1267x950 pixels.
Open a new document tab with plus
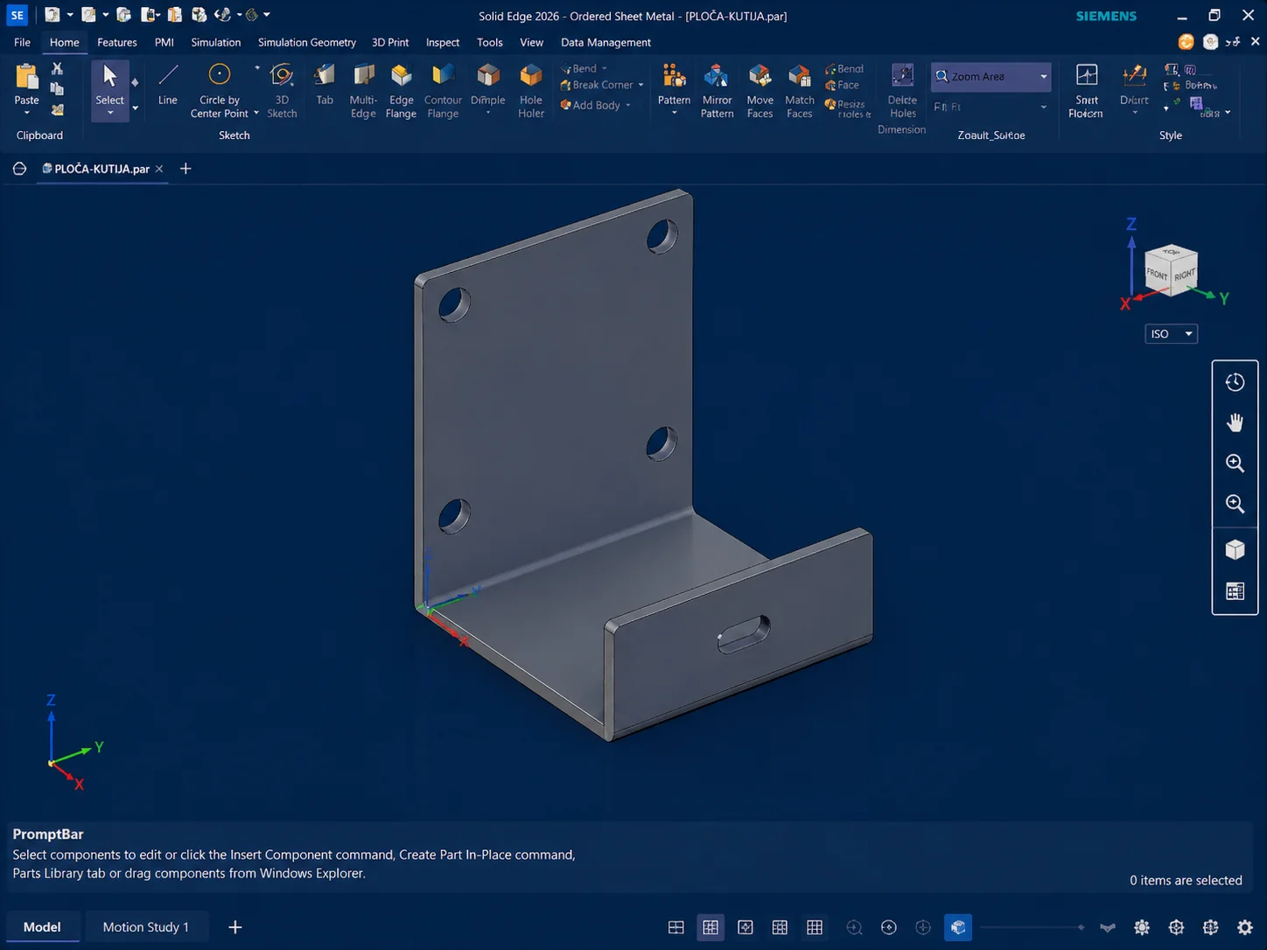click(x=185, y=169)
